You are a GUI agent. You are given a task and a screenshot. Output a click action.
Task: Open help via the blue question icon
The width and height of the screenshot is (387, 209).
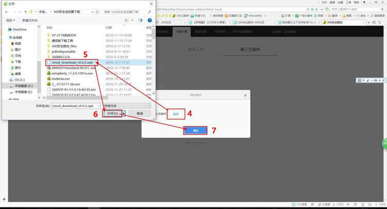(x=150, y=20)
